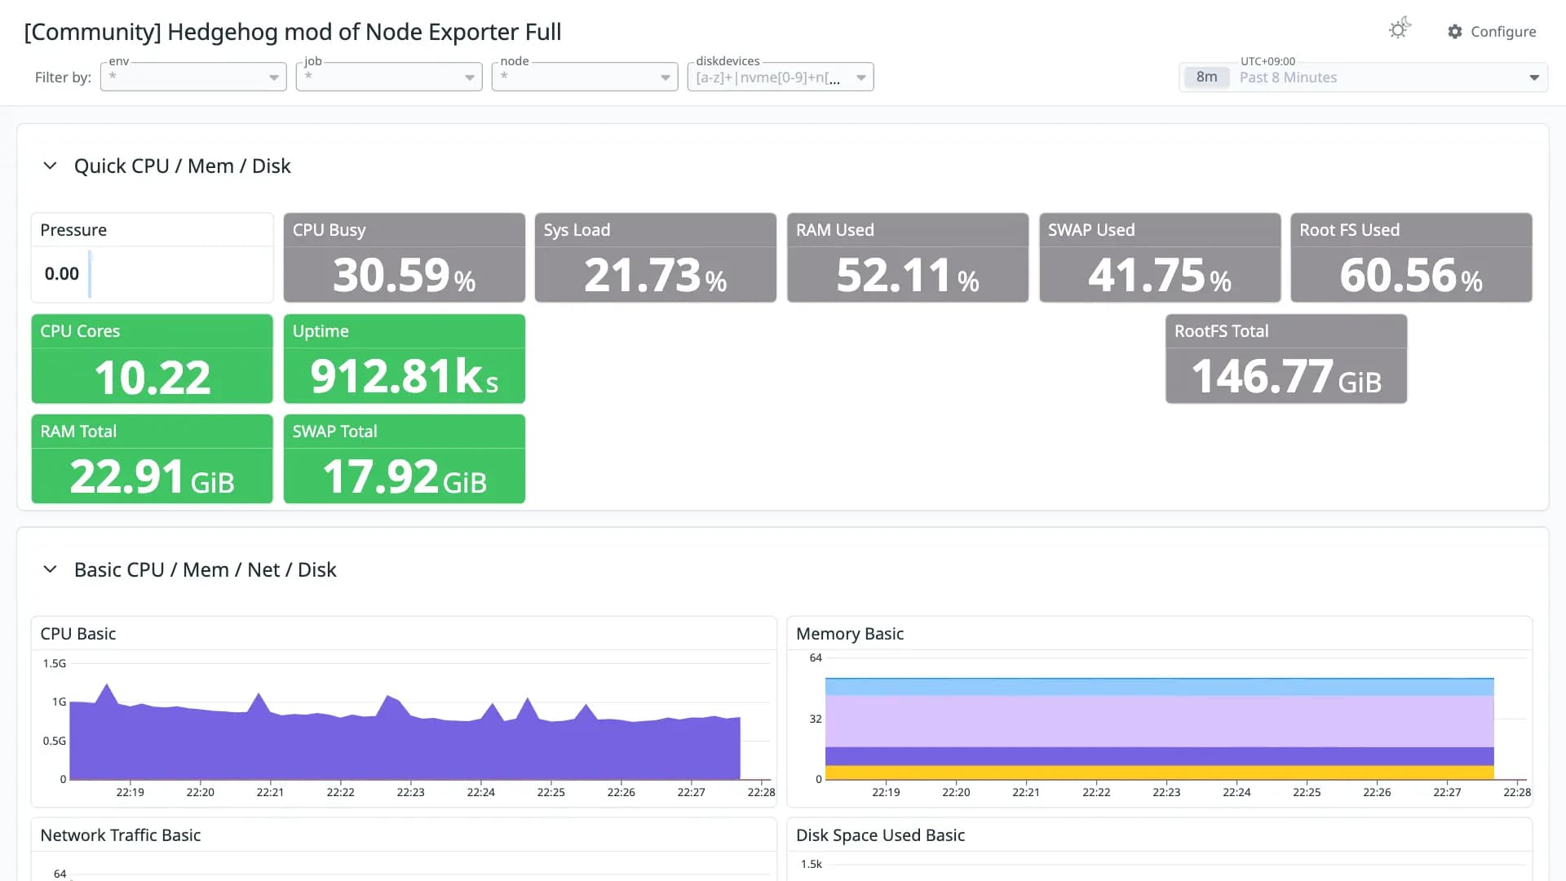The width and height of the screenshot is (1566, 881).
Task: Collapse the Quick CPU / Mem / Disk section
Action: [x=50, y=166]
